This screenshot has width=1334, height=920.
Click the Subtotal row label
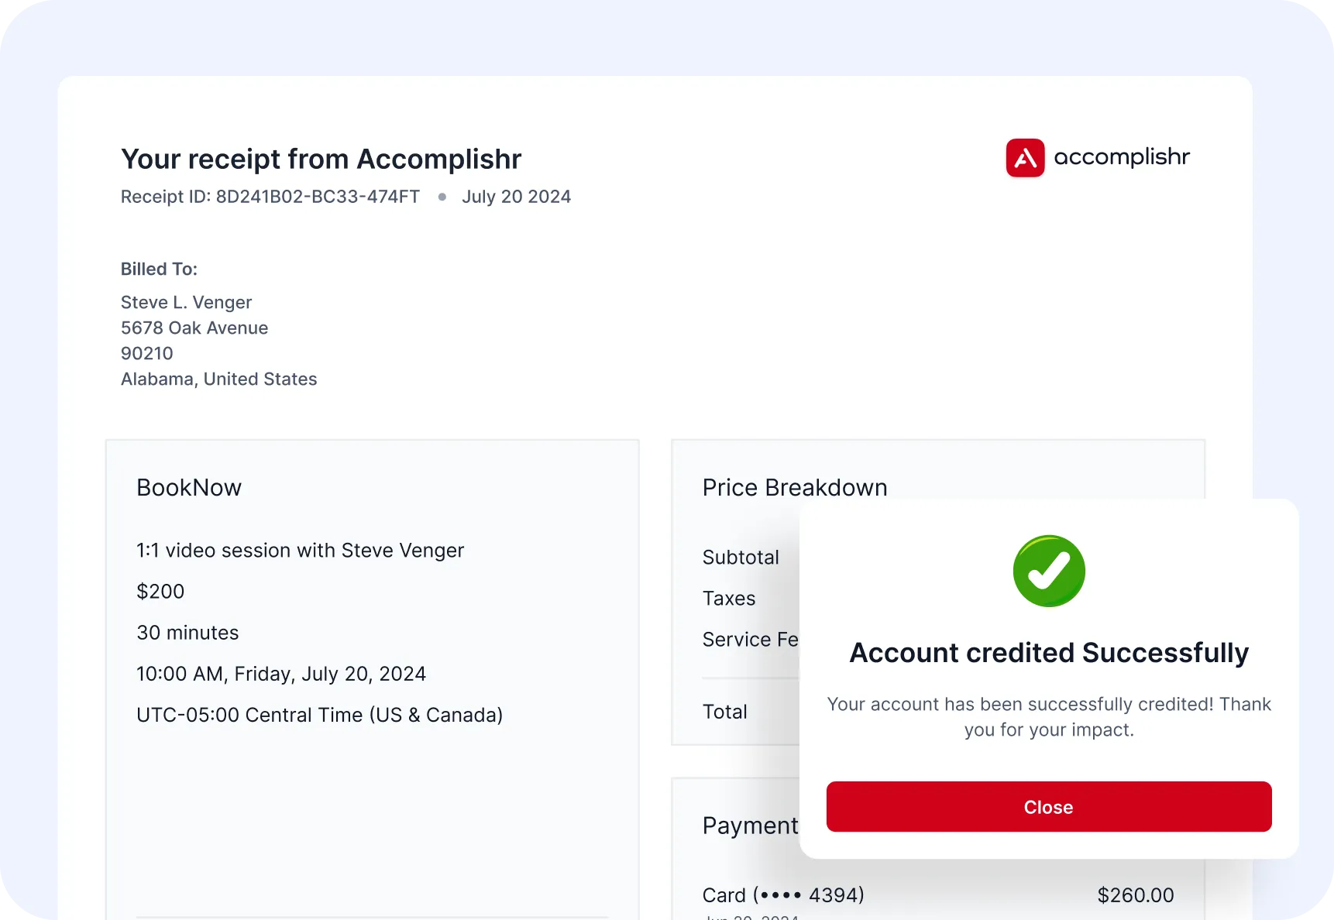click(741, 557)
